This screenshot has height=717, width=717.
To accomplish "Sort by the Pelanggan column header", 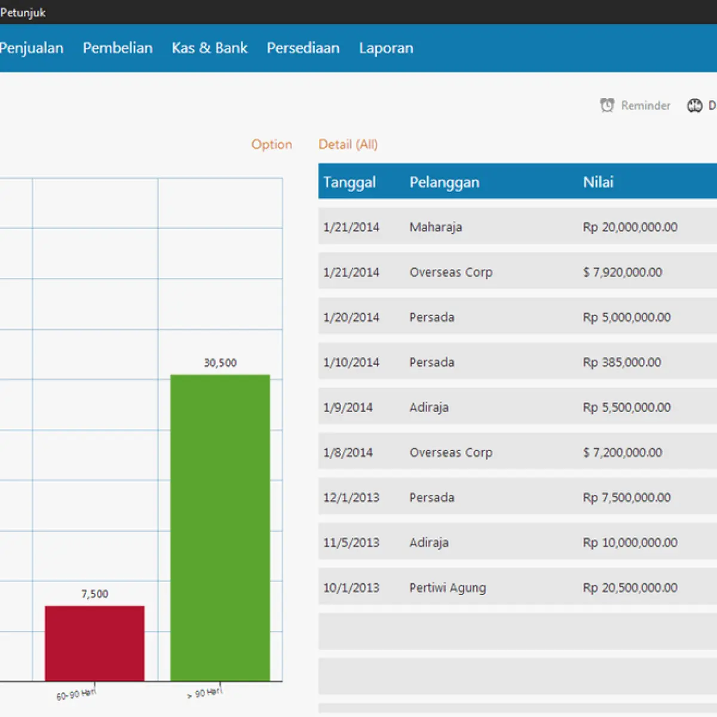I will (x=445, y=182).
